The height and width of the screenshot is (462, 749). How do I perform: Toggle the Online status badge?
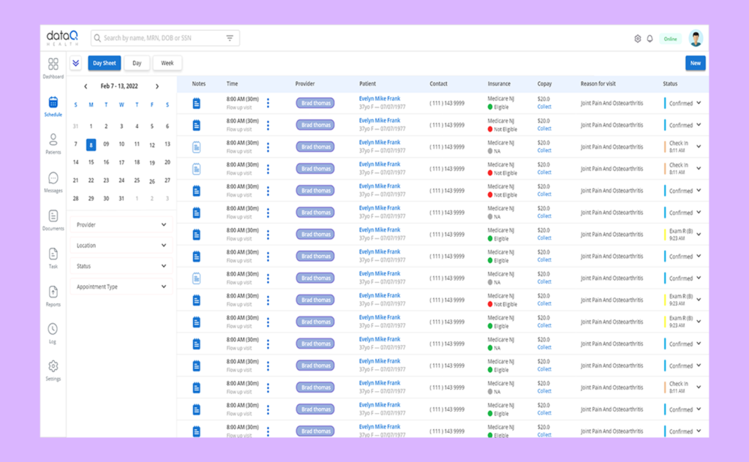coord(670,39)
